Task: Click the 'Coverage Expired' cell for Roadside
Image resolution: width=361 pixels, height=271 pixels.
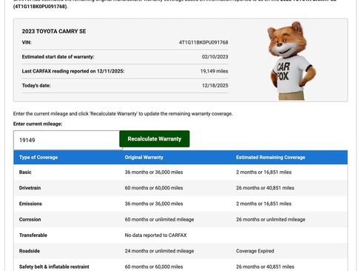Action: point(255,251)
